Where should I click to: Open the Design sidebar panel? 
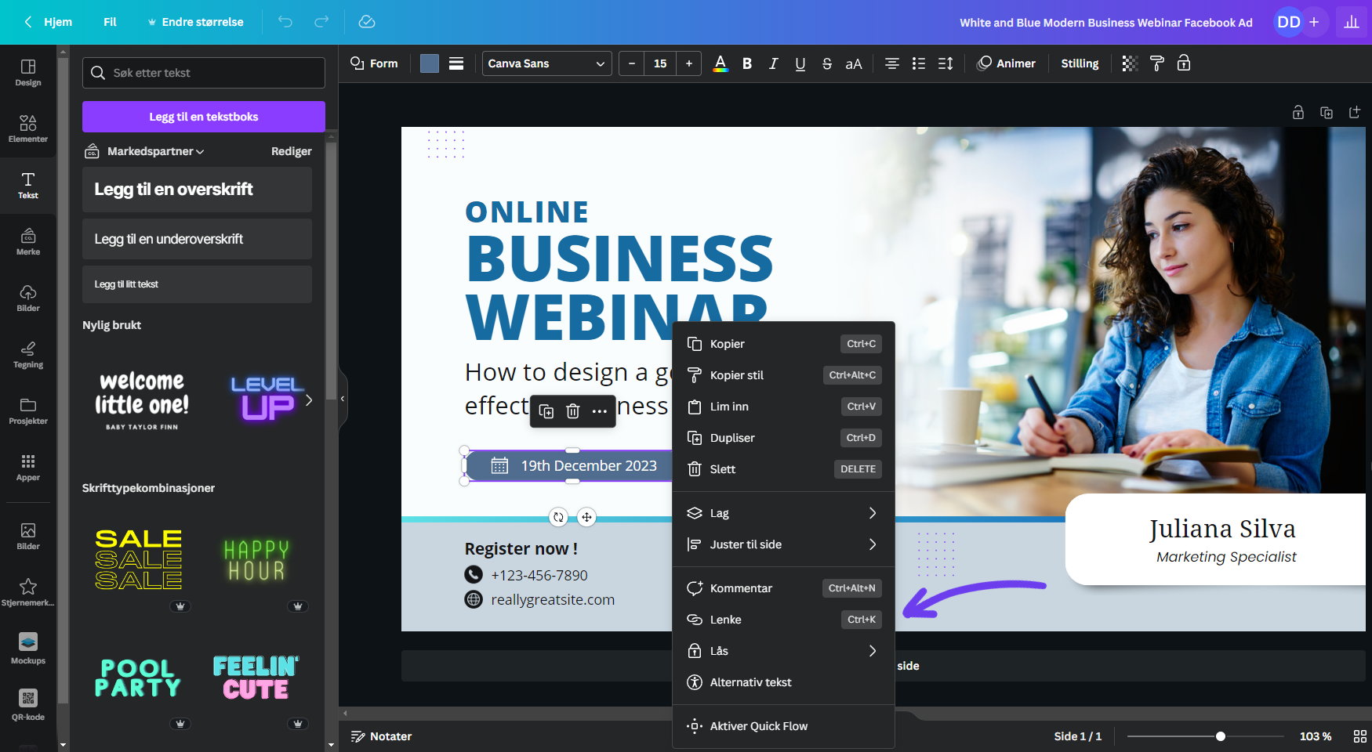click(x=28, y=73)
